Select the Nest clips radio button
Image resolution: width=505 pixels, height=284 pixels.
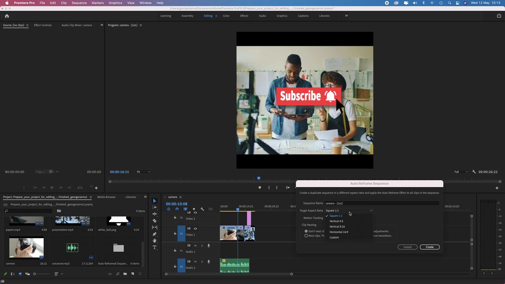click(x=306, y=236)
